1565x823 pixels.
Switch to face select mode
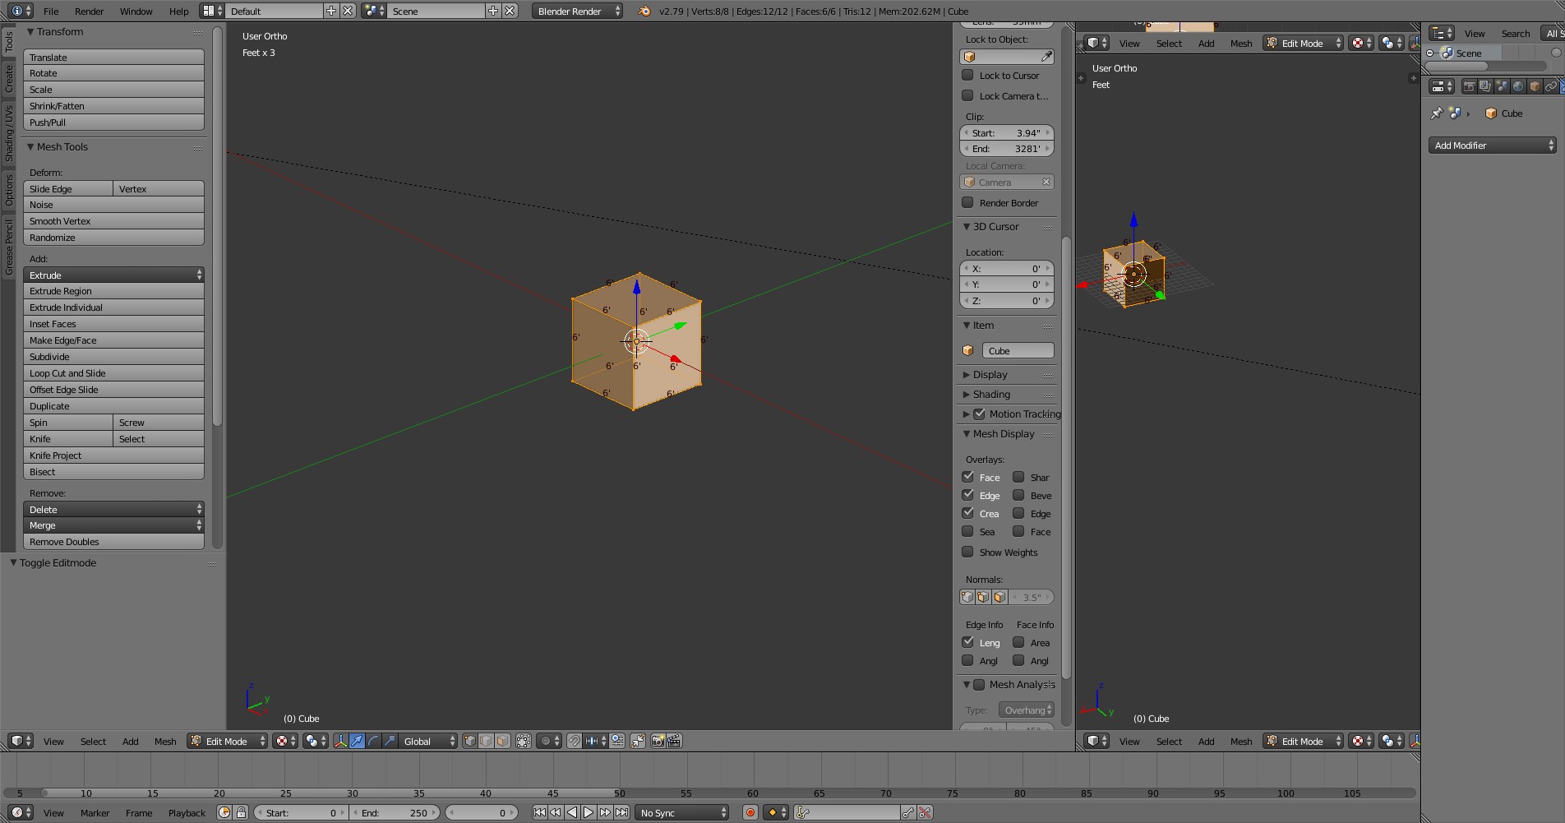[502, 741]
